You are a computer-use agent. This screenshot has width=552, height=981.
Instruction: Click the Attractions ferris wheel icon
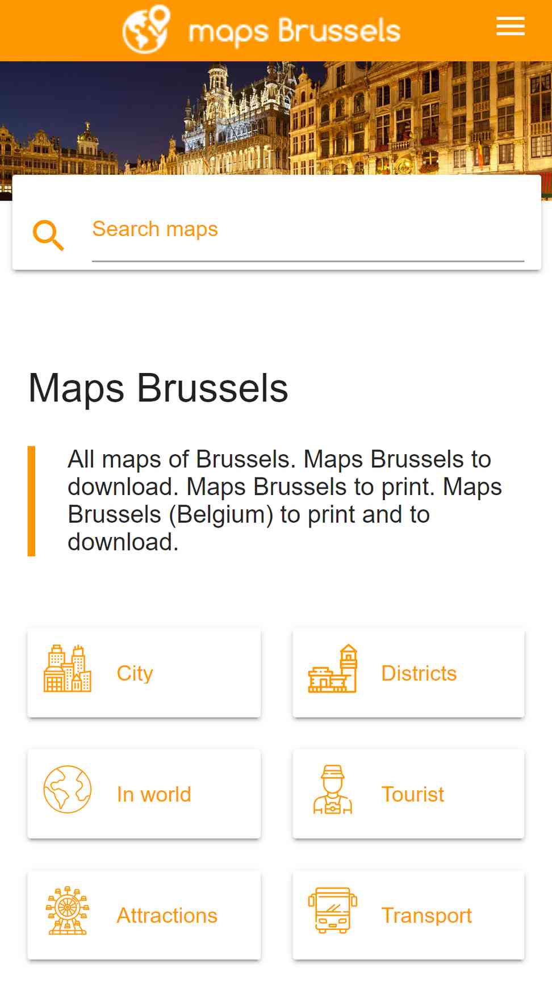(x=68, y=911)
